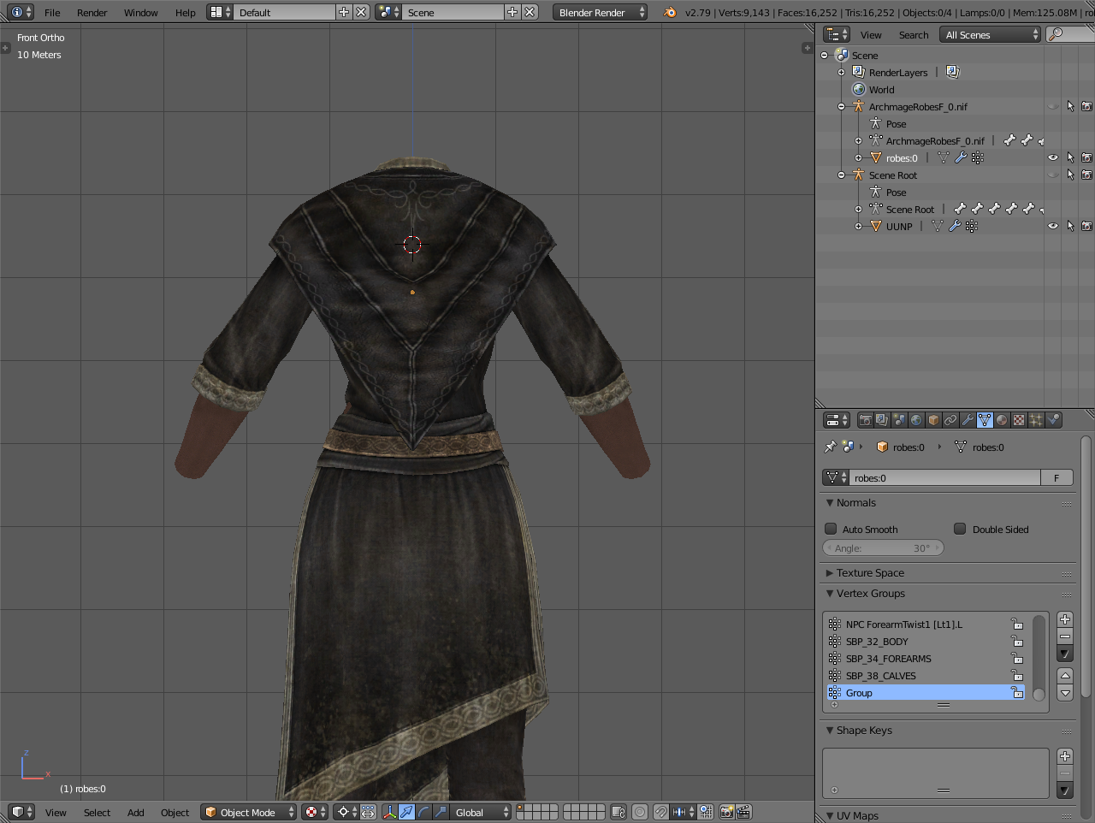The image size is (1095, 823).
Task: Expand the robes:0 outliner row
Action: (858, 157)
